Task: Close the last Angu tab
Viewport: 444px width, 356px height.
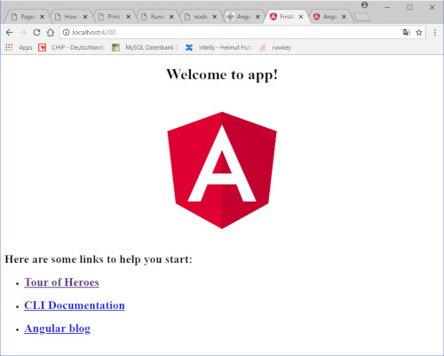Action: [344, 17]
